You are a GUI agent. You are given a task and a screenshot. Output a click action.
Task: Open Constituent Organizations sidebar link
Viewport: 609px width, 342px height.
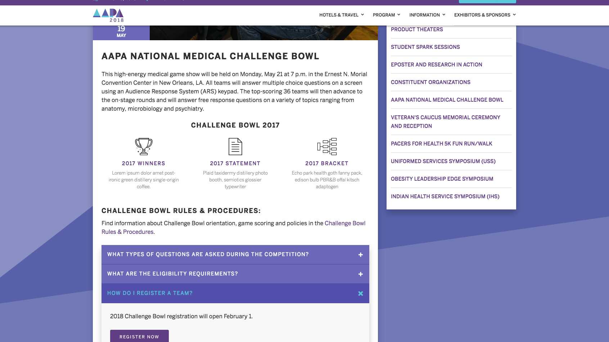pos(430,82)
